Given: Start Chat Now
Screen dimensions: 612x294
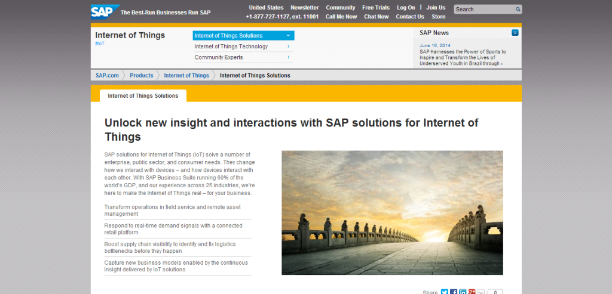Looking at the screenshot, I should pyautogui.click(x=377, y=16).
